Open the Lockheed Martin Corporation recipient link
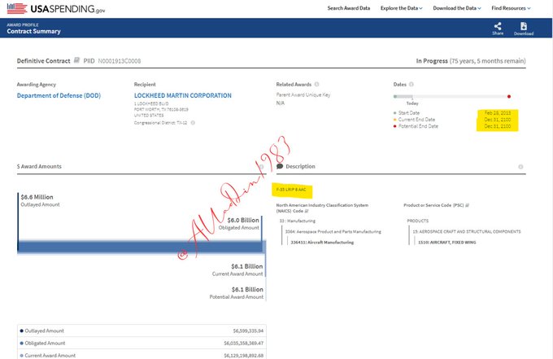Image resolution: width=553 pixels, height=359 pixels. (182, 95)
